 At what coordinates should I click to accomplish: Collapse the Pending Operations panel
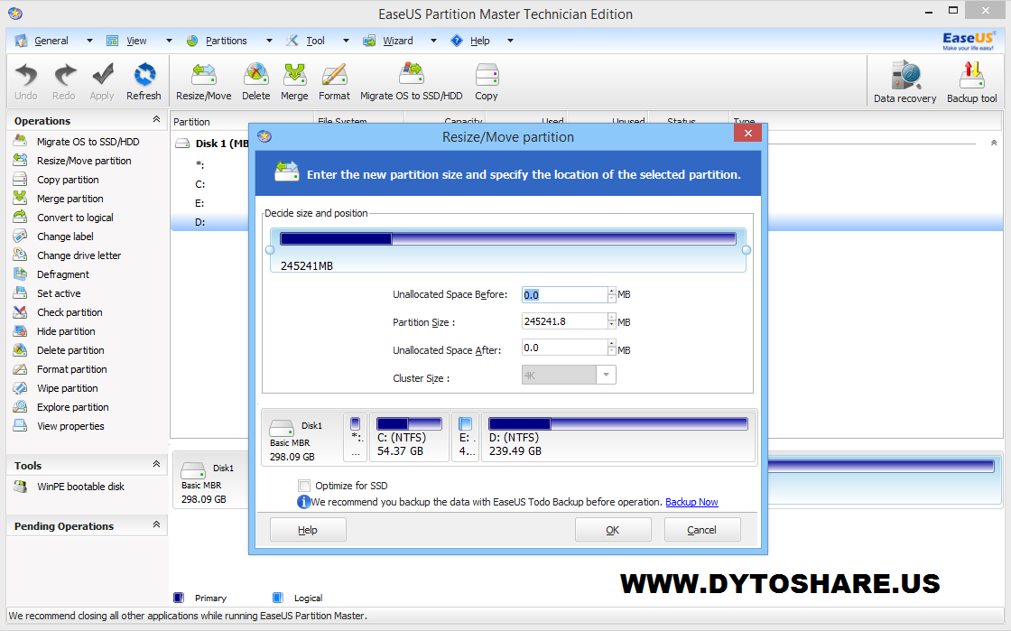click(156, 524)
